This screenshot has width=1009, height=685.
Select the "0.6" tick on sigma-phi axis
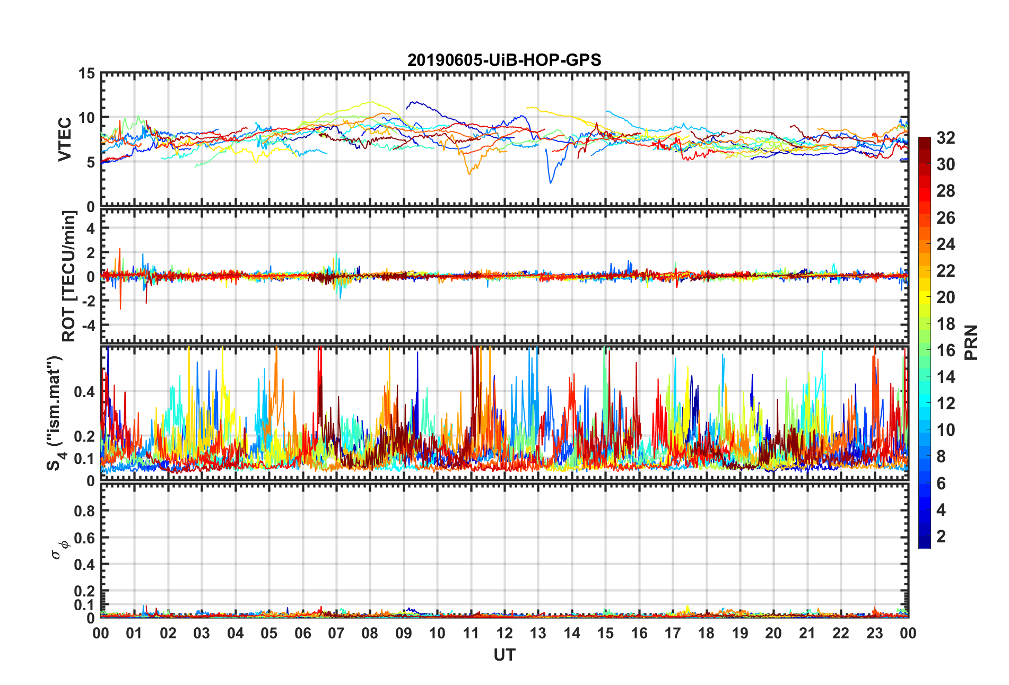85,538
